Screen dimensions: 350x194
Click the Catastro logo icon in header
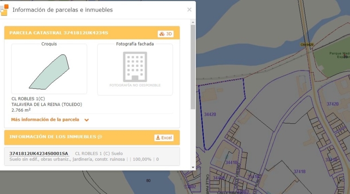pyautogui.click(x=4, y=10)
